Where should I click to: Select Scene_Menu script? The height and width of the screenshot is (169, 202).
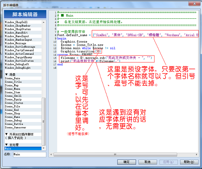23,89
